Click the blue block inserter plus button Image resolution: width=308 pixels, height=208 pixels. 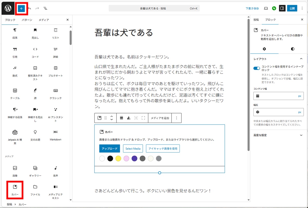tap(21, 8)
